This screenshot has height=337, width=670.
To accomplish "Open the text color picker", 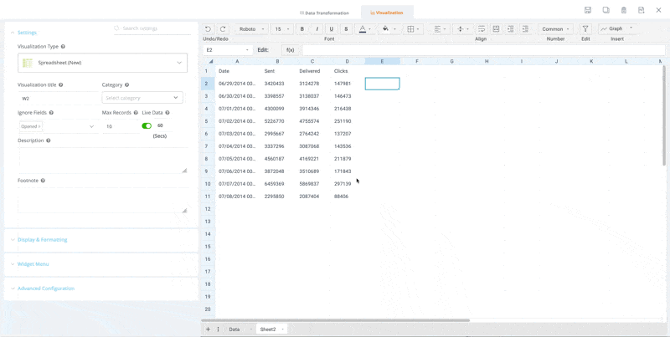I will [364, 29].
